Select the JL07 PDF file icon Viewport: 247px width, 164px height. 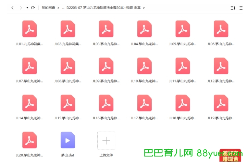pos(29,66)
